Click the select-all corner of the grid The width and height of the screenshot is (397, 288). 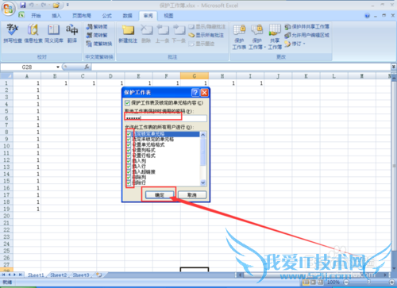pyautogui.click(x=6, y=76)
